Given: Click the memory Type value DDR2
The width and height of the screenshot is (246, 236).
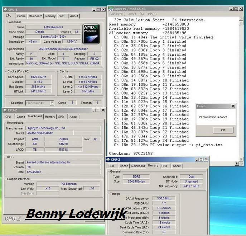Looking at the screenshot, I should click(x=136, y=176).
